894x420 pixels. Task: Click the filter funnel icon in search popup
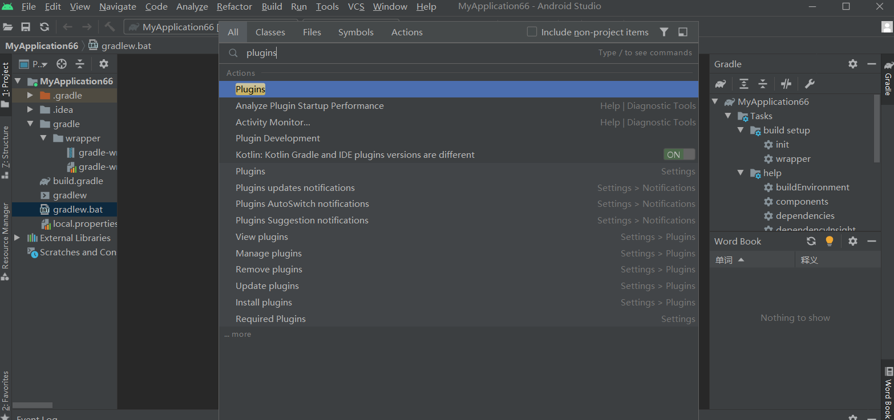point(664,32)
